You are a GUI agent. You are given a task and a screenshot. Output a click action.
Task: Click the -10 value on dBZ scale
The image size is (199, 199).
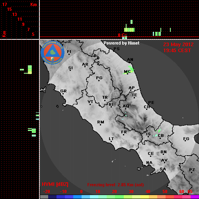pos(63,191)
